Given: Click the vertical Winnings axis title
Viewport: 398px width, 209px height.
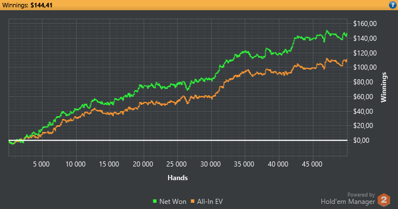Looking at the screenshot, I should coord(384,87).
